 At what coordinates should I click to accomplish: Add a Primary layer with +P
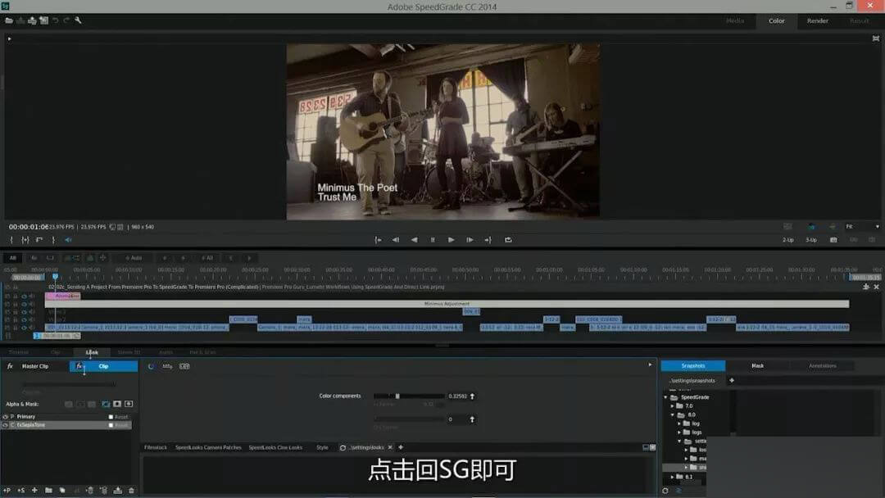(7, 490)
